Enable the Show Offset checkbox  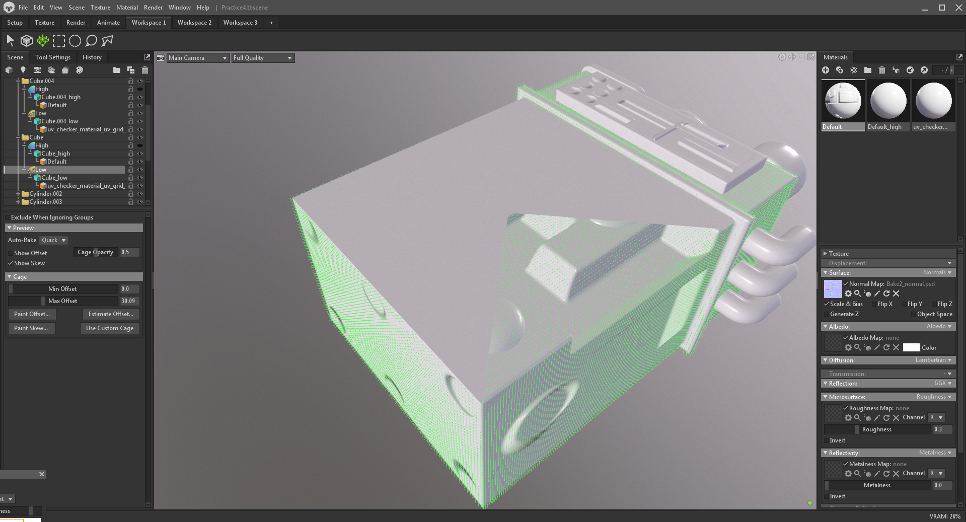pyautogui.click(x=11, y=253)
